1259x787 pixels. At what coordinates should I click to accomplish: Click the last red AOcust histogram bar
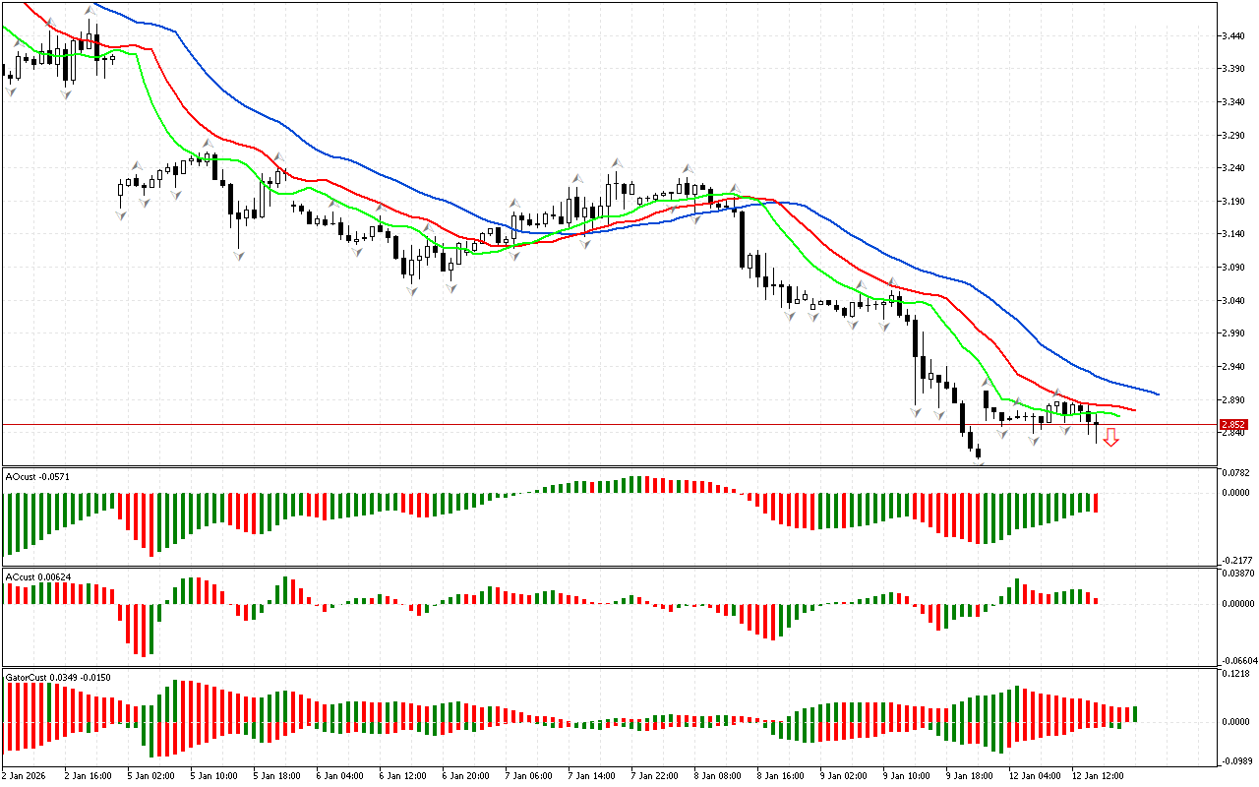click(1095, 503)
